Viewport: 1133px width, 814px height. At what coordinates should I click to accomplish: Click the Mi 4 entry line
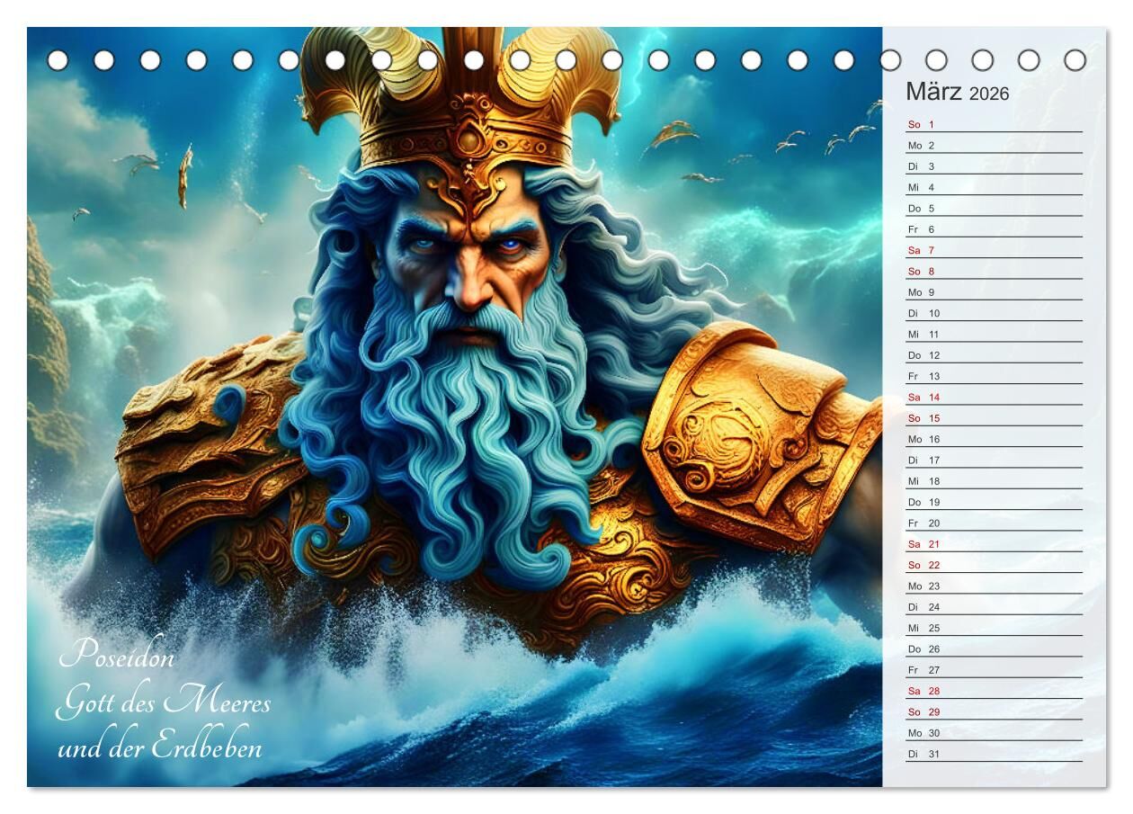[x=993, y=188]
